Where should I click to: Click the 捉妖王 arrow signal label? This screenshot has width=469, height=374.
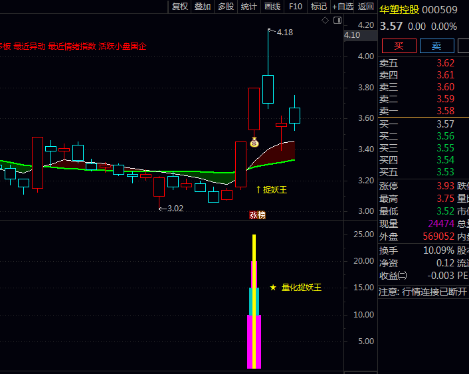[x=272, y=190]
